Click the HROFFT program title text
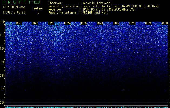The height and width of the screenshot is (108, 170). click(x=17, y=2)
